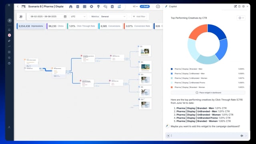The width and height of the screenshot is (256, 144).
Task: Click the 'Top Performing Creatives by CTR' title
Action: pyautogui.click(x=189, y=18)
